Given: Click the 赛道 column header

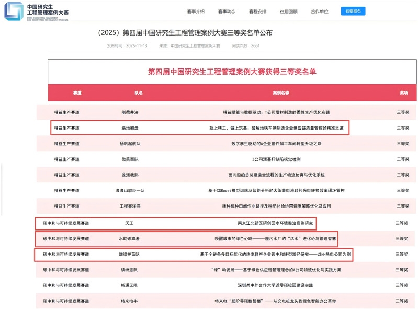Looking at the screenshot, I should pyautogui.click(x=77, y=93).
